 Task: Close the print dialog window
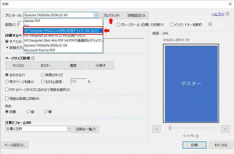pos(230,4)
